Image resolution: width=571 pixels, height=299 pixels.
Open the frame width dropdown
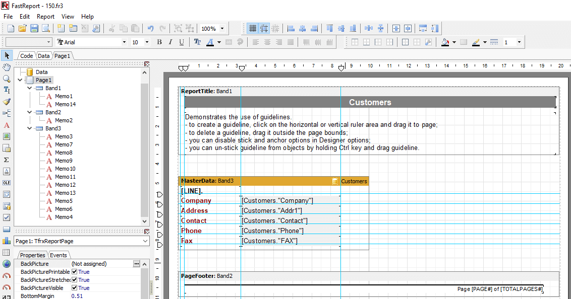pyautogui.click(x=519, y=42)
